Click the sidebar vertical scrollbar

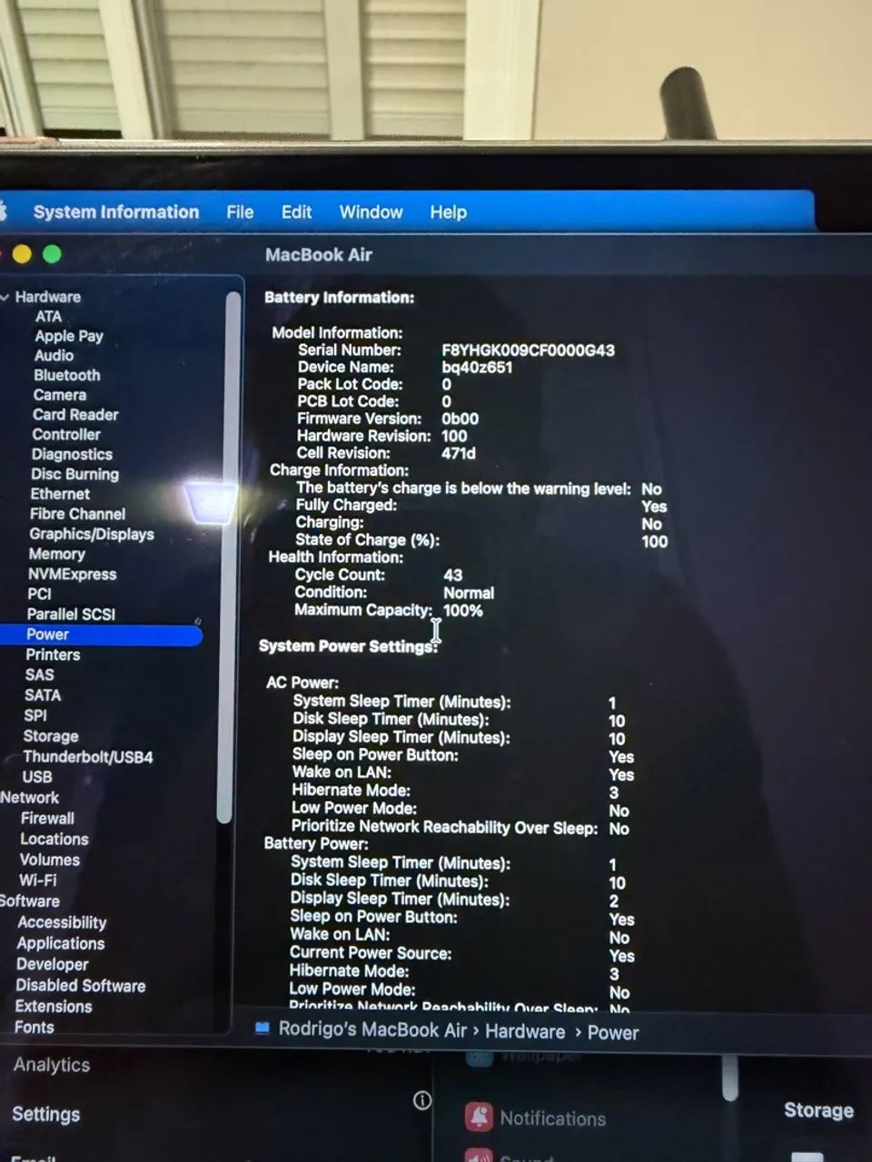[x=229, y=558]
